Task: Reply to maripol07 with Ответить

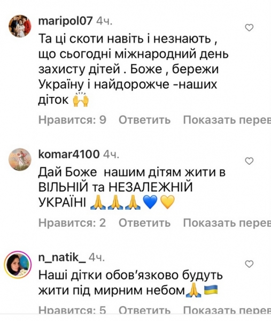Action: pos(145,120)
